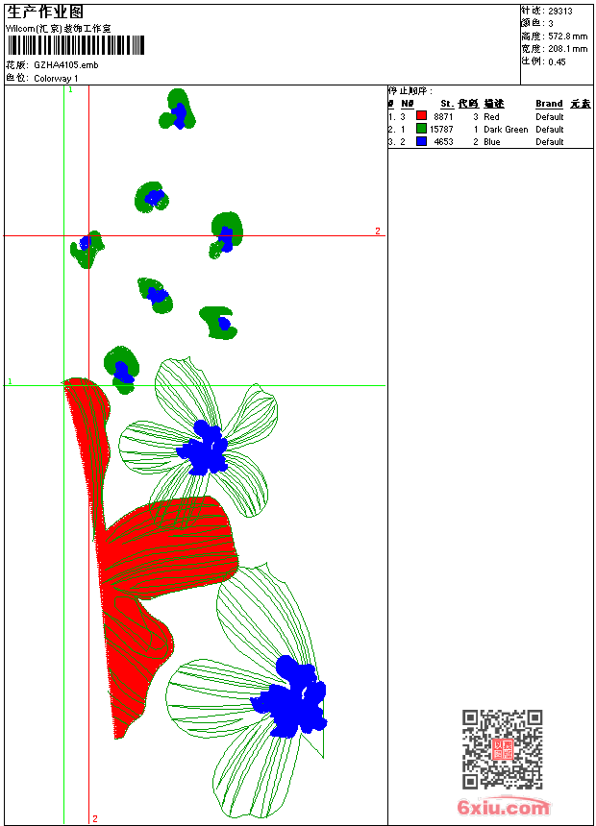Image resolution: width=596 pixels, height=826 pixels.
Task: Open the 6xiu.com watermark link
Action: tap(503, 807)
